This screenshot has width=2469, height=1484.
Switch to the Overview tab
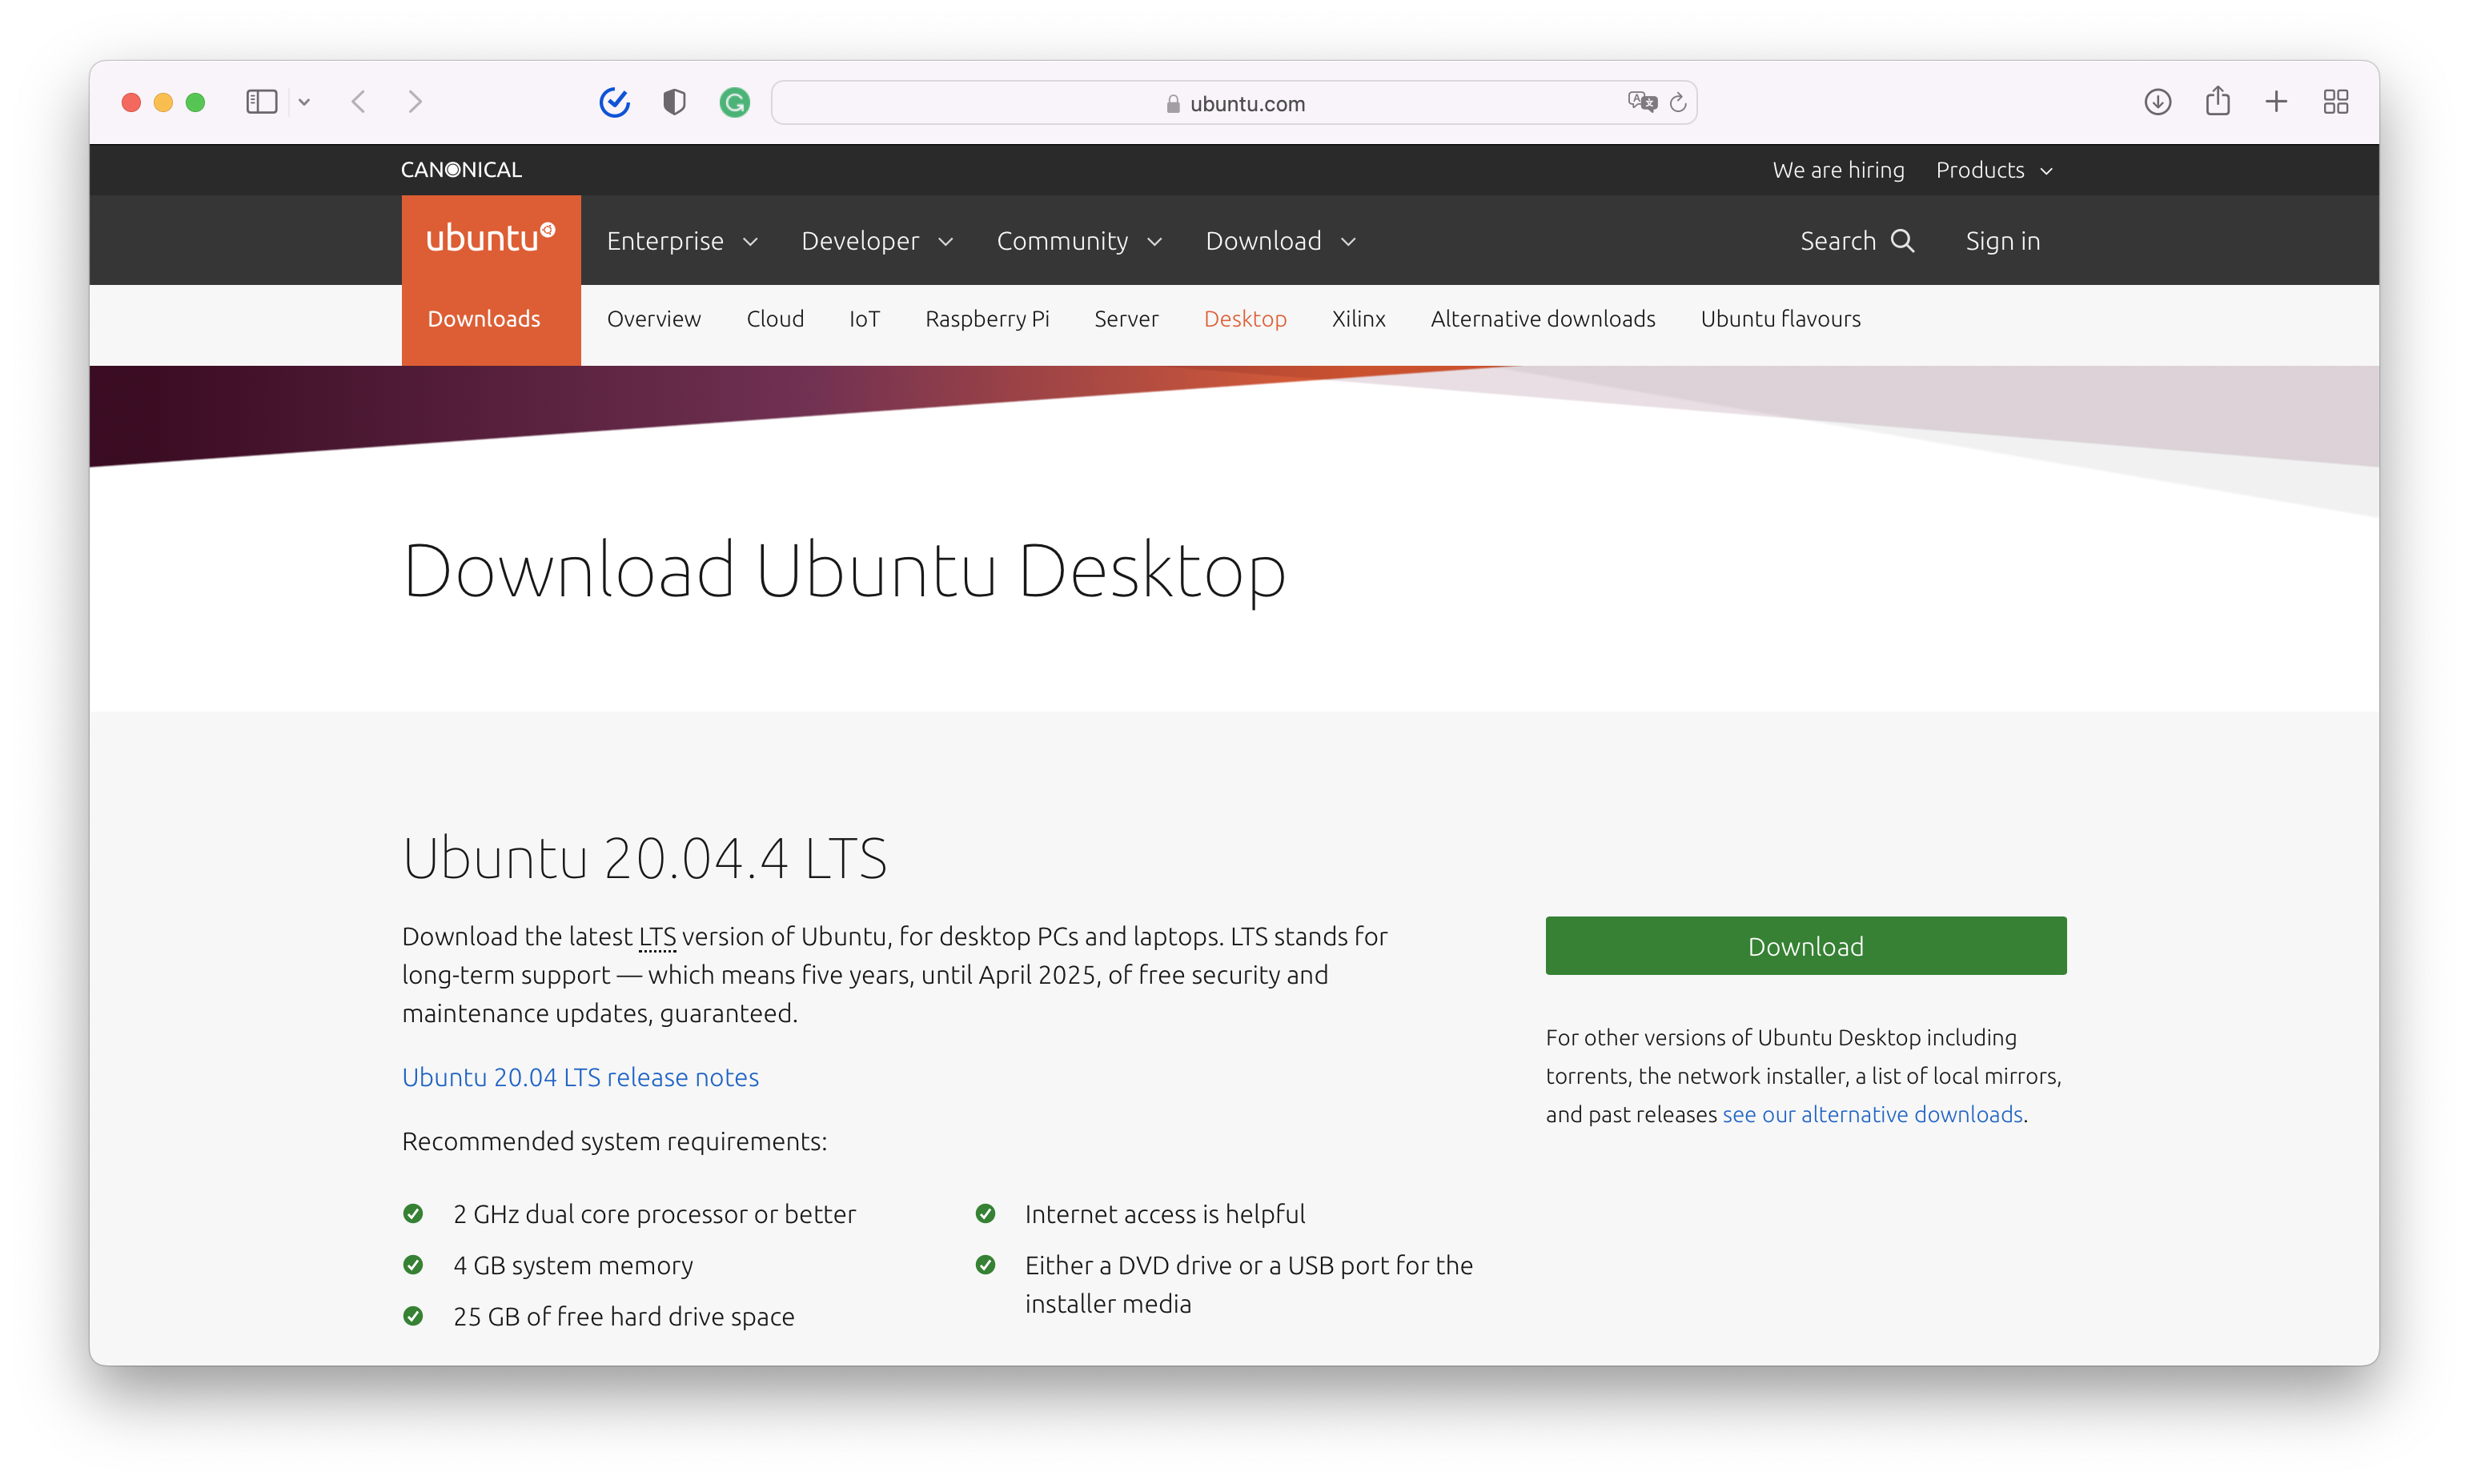click(x=654, y=319)
